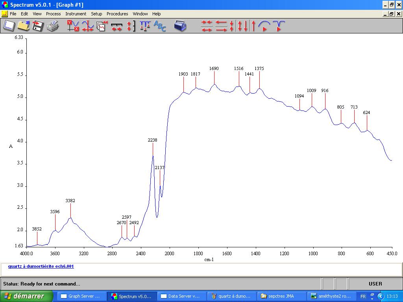403x302 pixels.
Task: Select the quartz à dumortiérite ech6.001 link
Action: [41, 266]
